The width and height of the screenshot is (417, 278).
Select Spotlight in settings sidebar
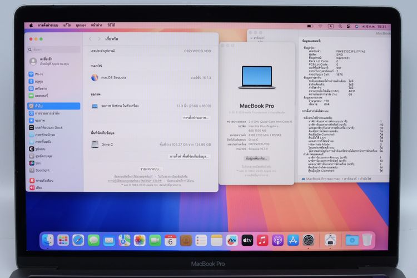(54, 170)
